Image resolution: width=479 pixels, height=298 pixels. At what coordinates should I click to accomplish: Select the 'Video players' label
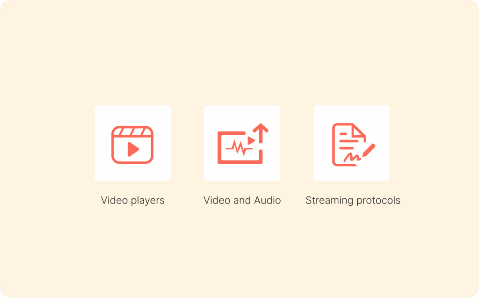tap(132, 201)
